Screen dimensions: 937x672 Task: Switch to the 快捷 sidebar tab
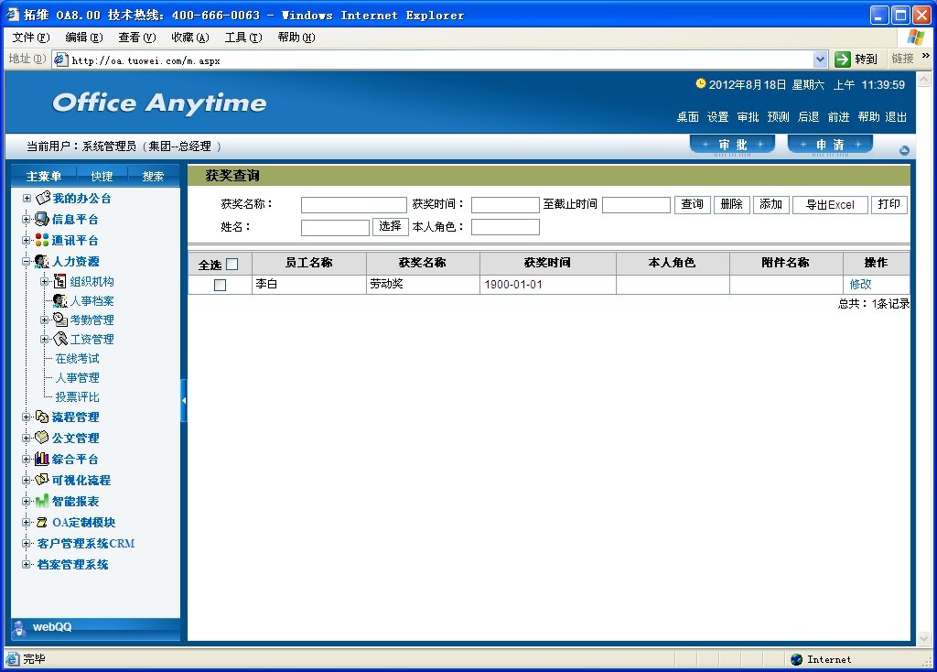tap(102, 176)
